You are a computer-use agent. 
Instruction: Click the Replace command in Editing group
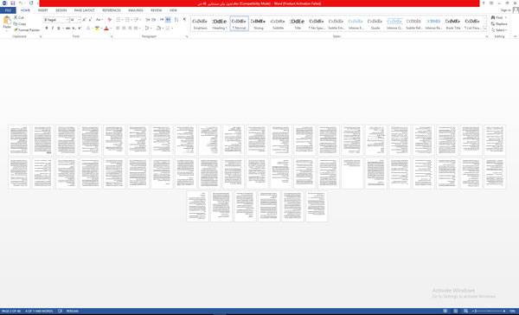(499, 24)
